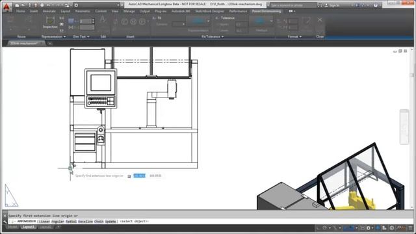Switch to the Layout ribbon tab
This screenshot has height=234, width=416.
[65, 11]
